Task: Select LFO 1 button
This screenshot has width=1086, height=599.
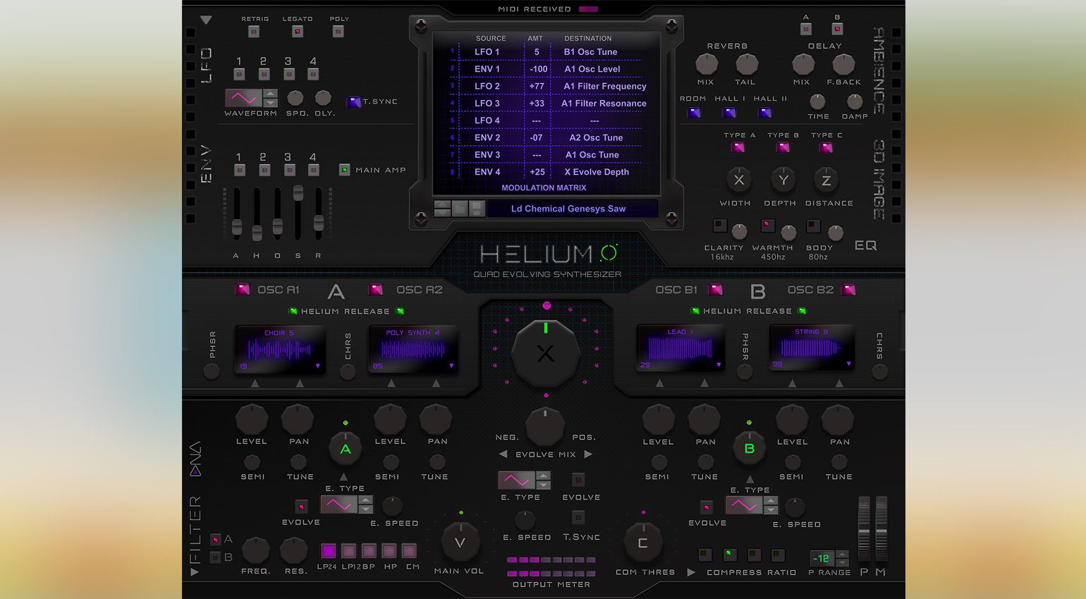Action: point(239,74)
